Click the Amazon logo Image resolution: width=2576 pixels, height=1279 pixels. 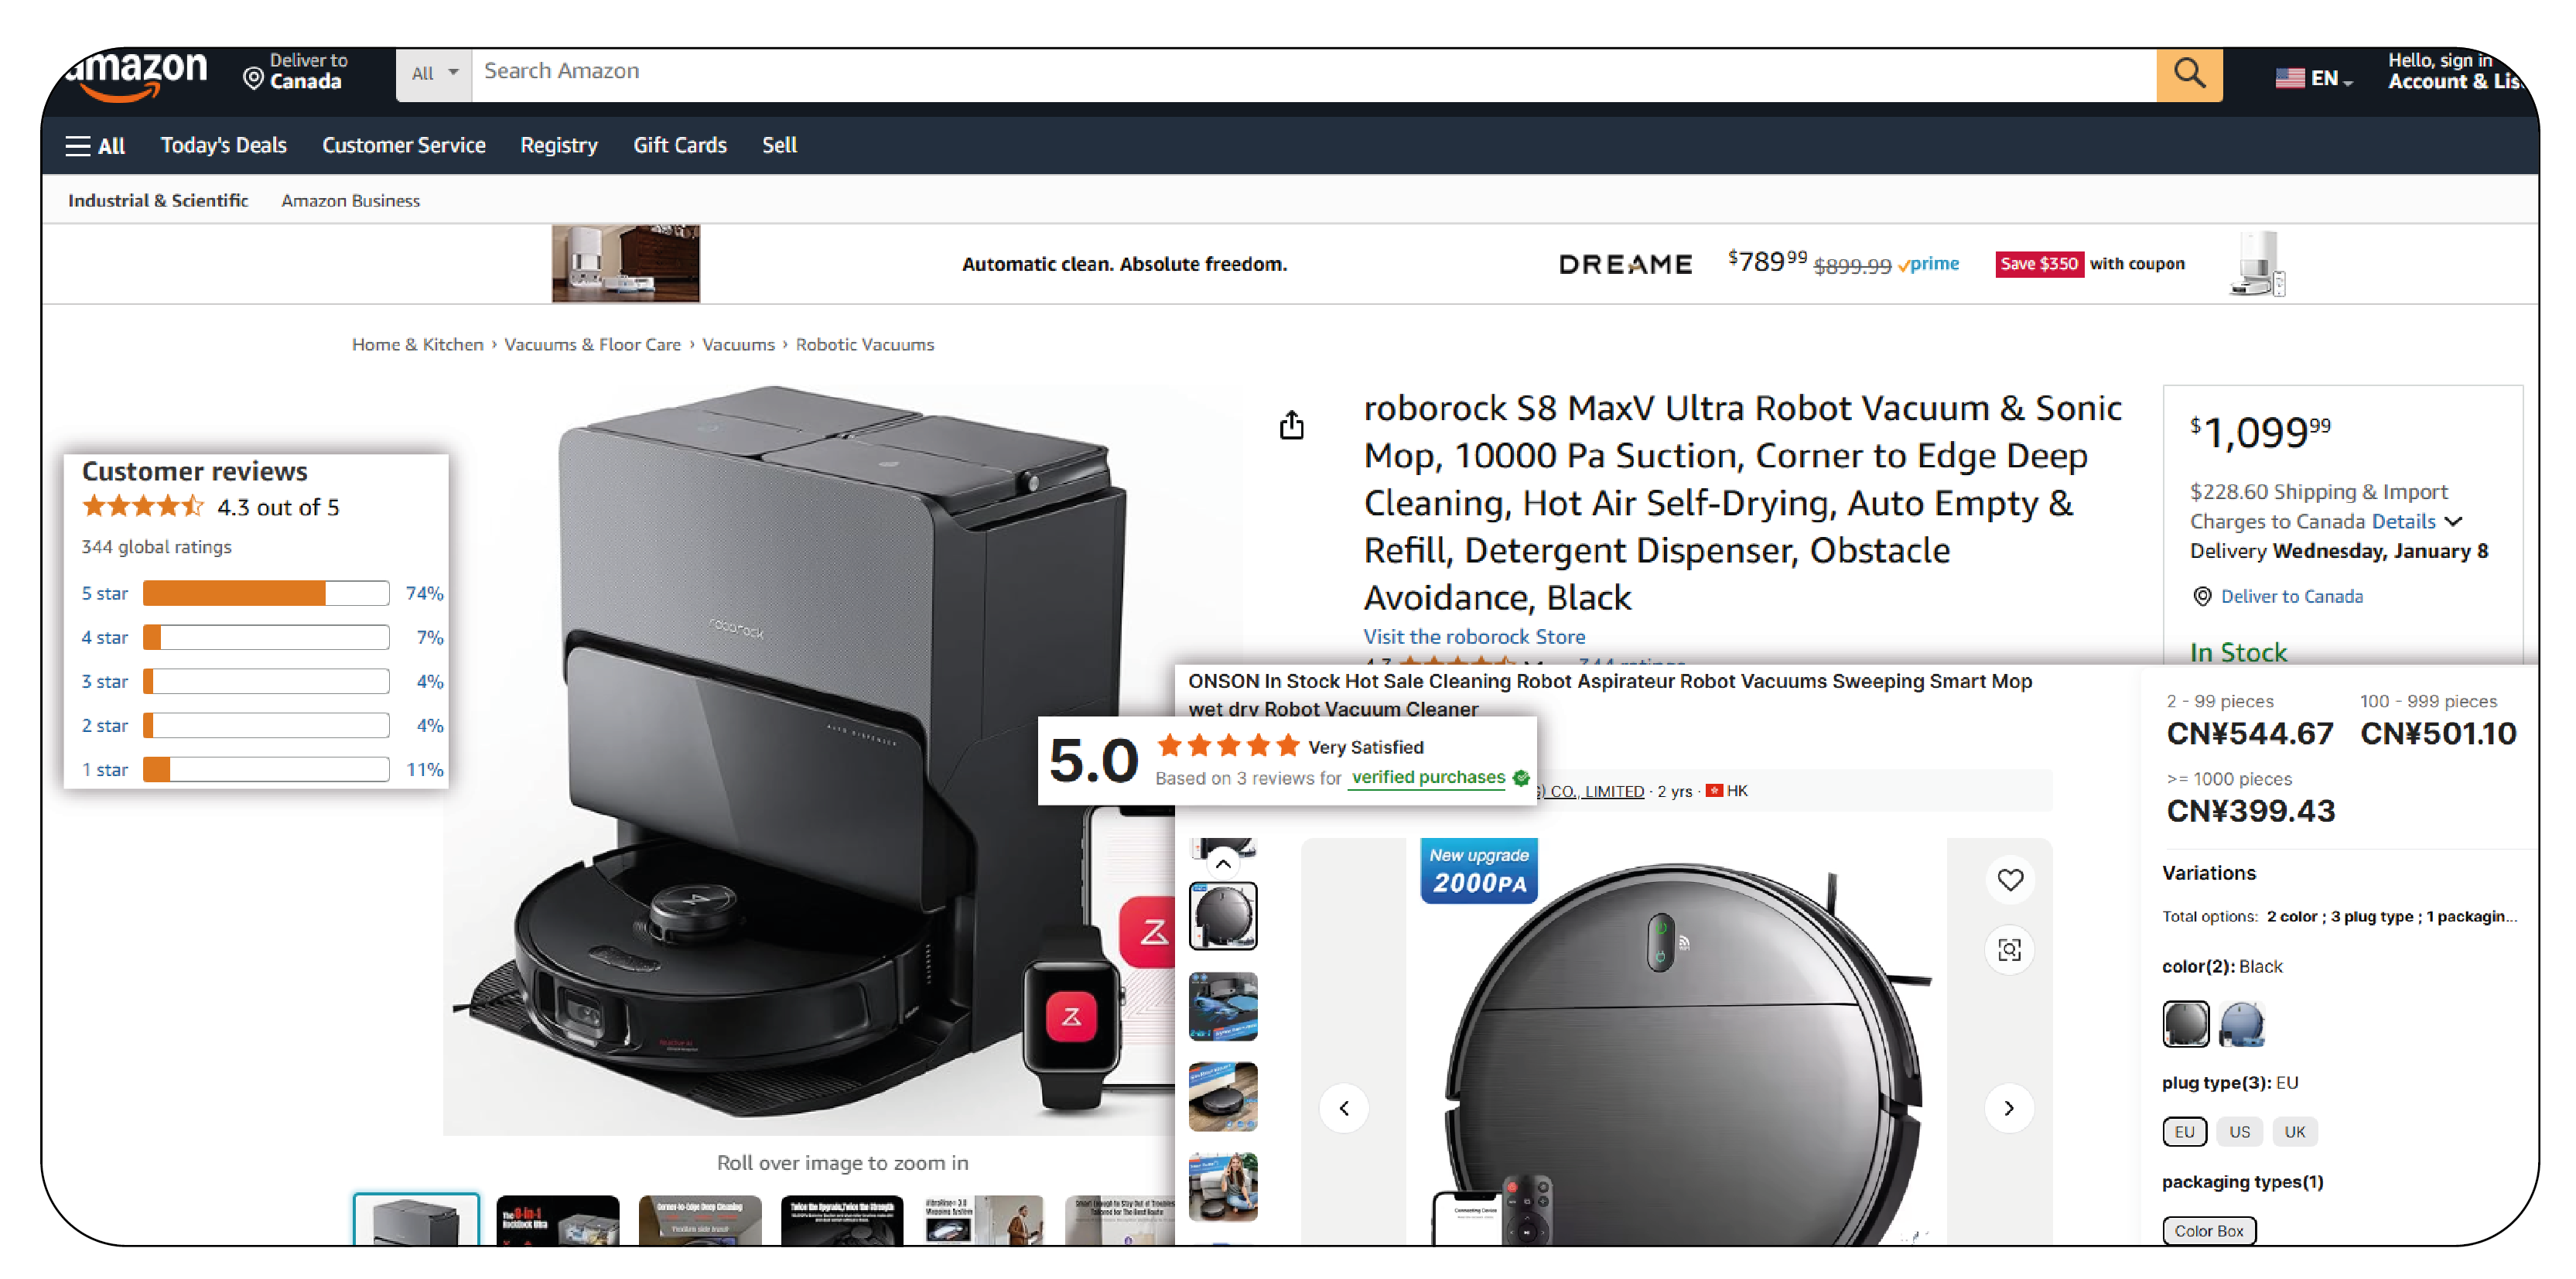[137, 76]
